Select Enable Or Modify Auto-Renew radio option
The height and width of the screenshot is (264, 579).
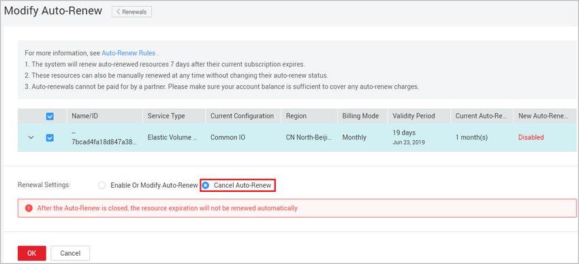102,186
